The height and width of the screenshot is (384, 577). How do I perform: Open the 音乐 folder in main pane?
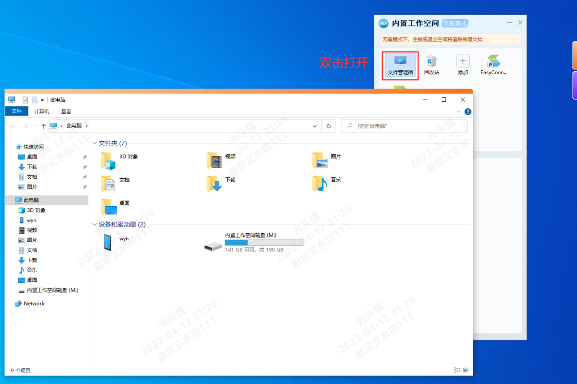point(320,184)
